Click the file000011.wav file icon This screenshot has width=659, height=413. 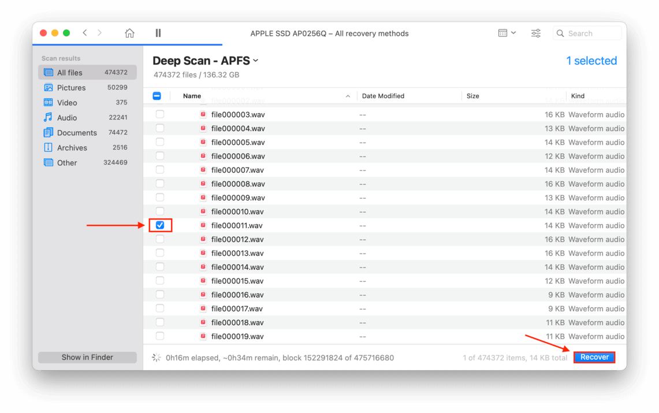pyautogui.click(x=203, y=225)
